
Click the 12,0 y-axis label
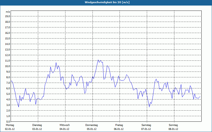tap(7, 55)
